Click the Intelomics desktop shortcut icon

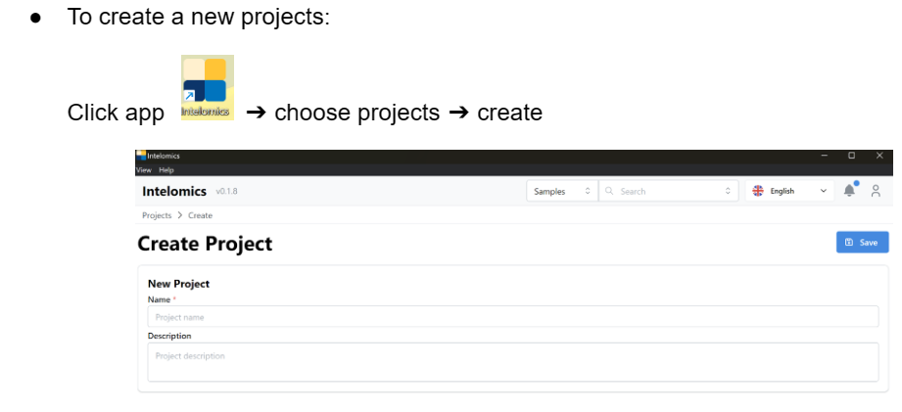coord(208,88)
